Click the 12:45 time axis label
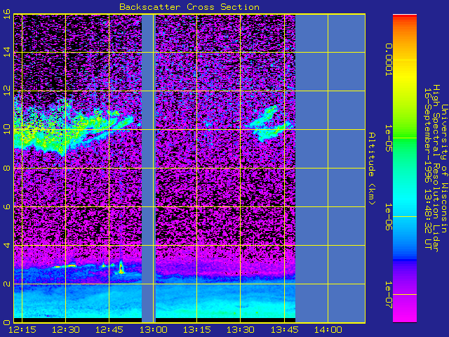 point(109,330)
